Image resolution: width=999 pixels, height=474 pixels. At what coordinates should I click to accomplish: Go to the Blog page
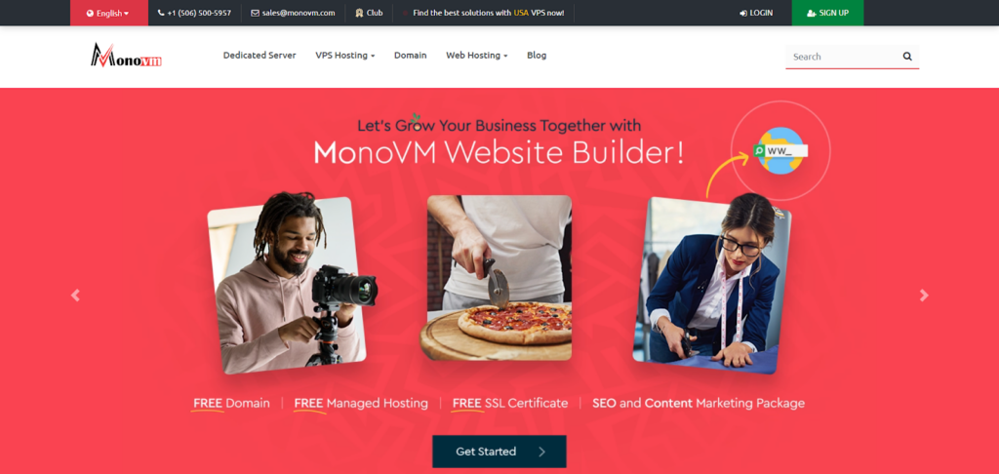(537, 56)
